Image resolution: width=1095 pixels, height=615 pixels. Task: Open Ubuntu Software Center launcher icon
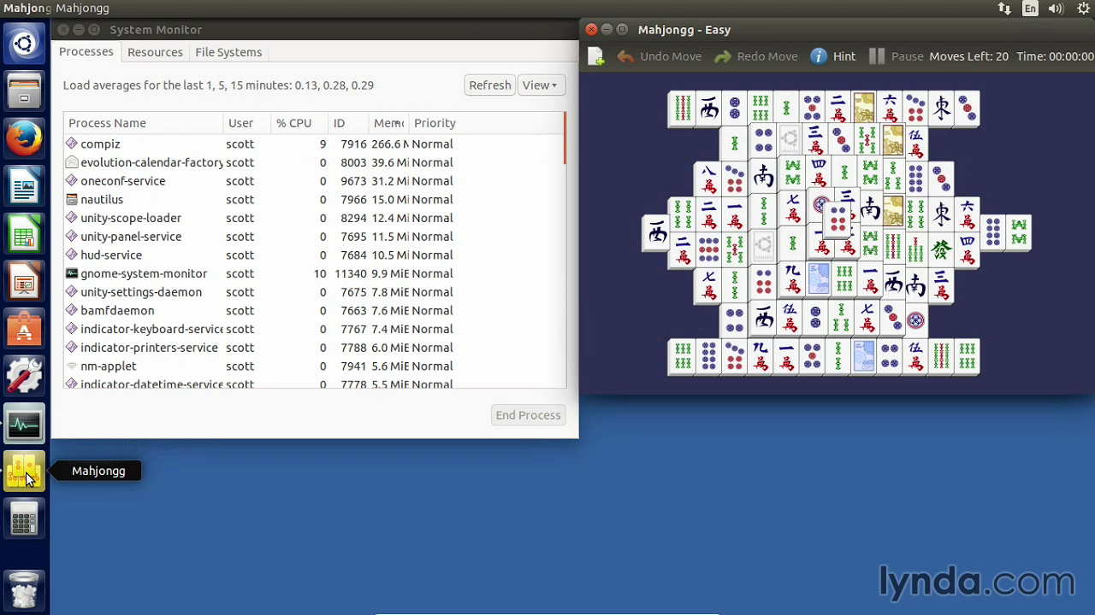[x=24, y=328]
